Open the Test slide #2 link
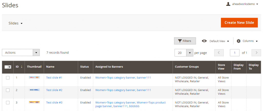Viewport: 263px width, 111px height. [54, 90]
